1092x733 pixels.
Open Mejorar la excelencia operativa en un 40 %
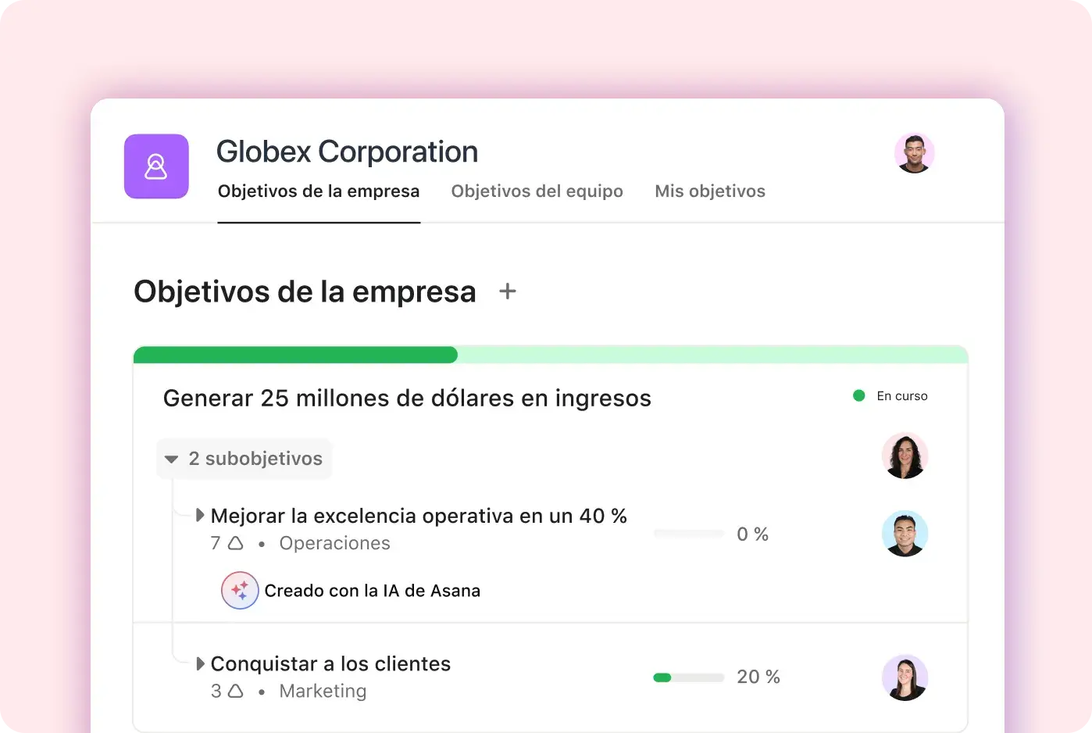419,516
